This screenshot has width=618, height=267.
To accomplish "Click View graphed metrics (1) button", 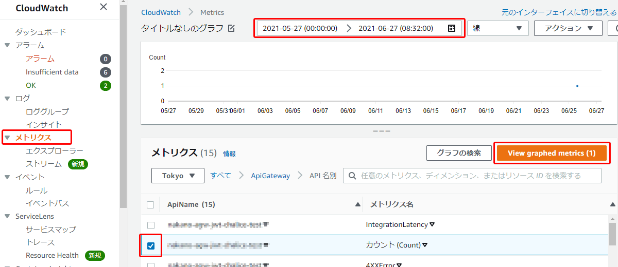I will (x=552, y=153).
